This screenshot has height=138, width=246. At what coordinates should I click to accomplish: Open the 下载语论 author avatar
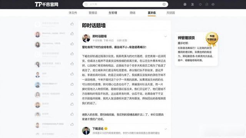(x=86, y=131)
